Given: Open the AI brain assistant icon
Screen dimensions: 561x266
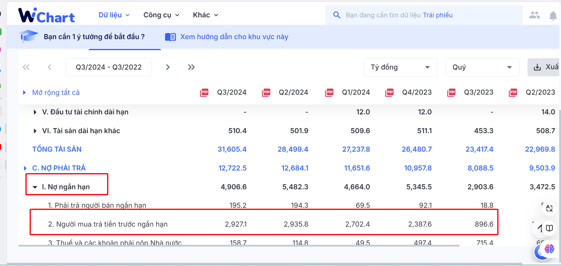Looking at the screenshot, I should tap(549, 249).
